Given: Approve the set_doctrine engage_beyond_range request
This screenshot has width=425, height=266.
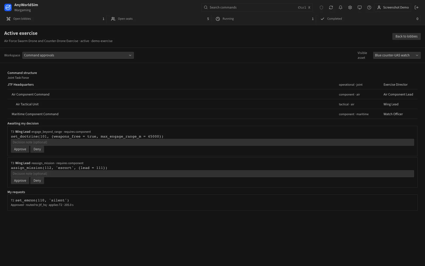Looking at the screenshot, I should pos(20,149).
